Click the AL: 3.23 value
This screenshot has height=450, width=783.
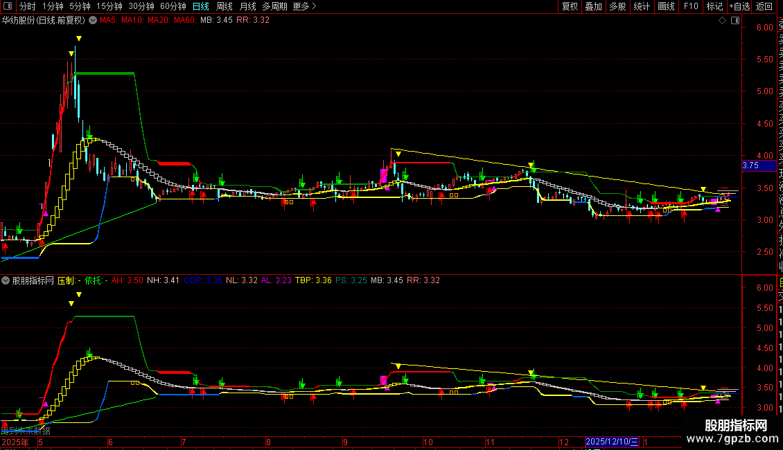(x=276, y=280)
